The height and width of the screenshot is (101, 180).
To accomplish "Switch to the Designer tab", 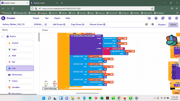I will pos(162,25).
